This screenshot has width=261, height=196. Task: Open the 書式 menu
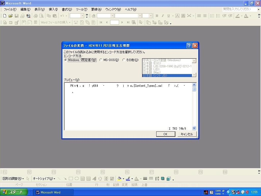point(67,9)
